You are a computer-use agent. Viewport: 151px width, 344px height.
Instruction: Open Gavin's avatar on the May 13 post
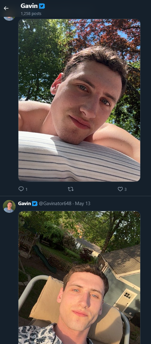pyautogui.click(x=9, y=206)
